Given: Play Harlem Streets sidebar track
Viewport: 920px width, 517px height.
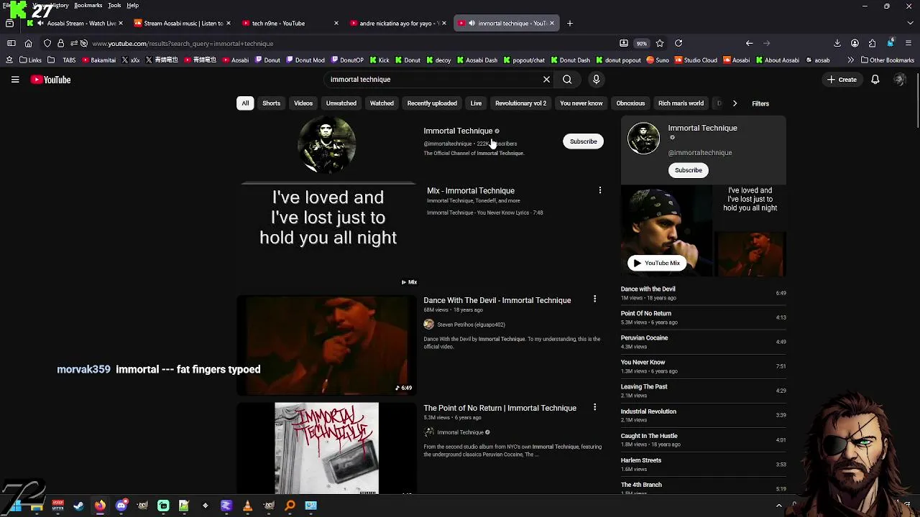Looking at the screenshot, I should [x=703, y=464].
